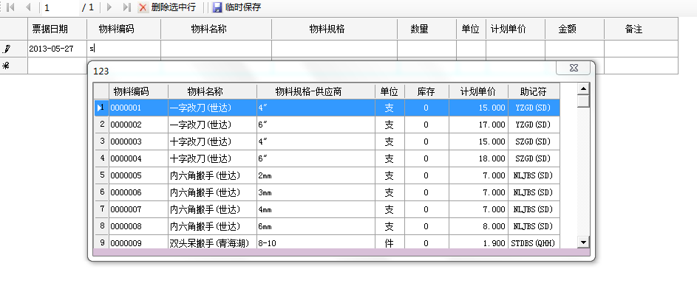Go to previous record arrow
This screenshot has width=697, height=283.
28,7
